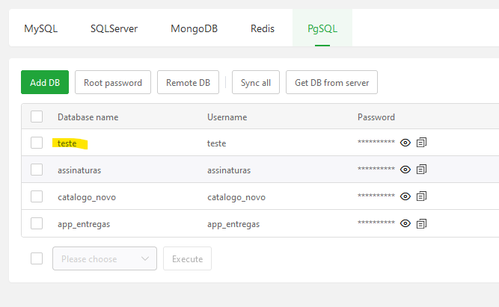Reveal app_entregas password with eye icon
The image size is (499, 307).
pos(405,223)
